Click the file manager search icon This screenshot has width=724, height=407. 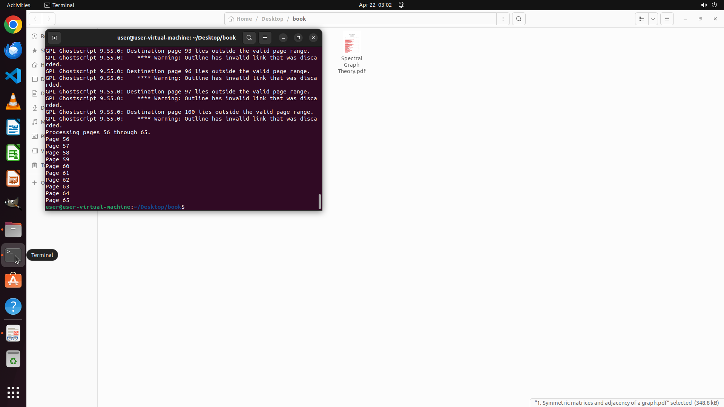519,19
